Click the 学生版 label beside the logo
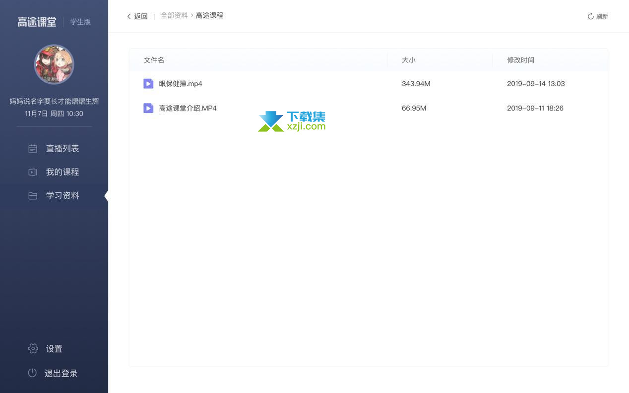This screenshot has width=629, height=393. coord(80,22)
